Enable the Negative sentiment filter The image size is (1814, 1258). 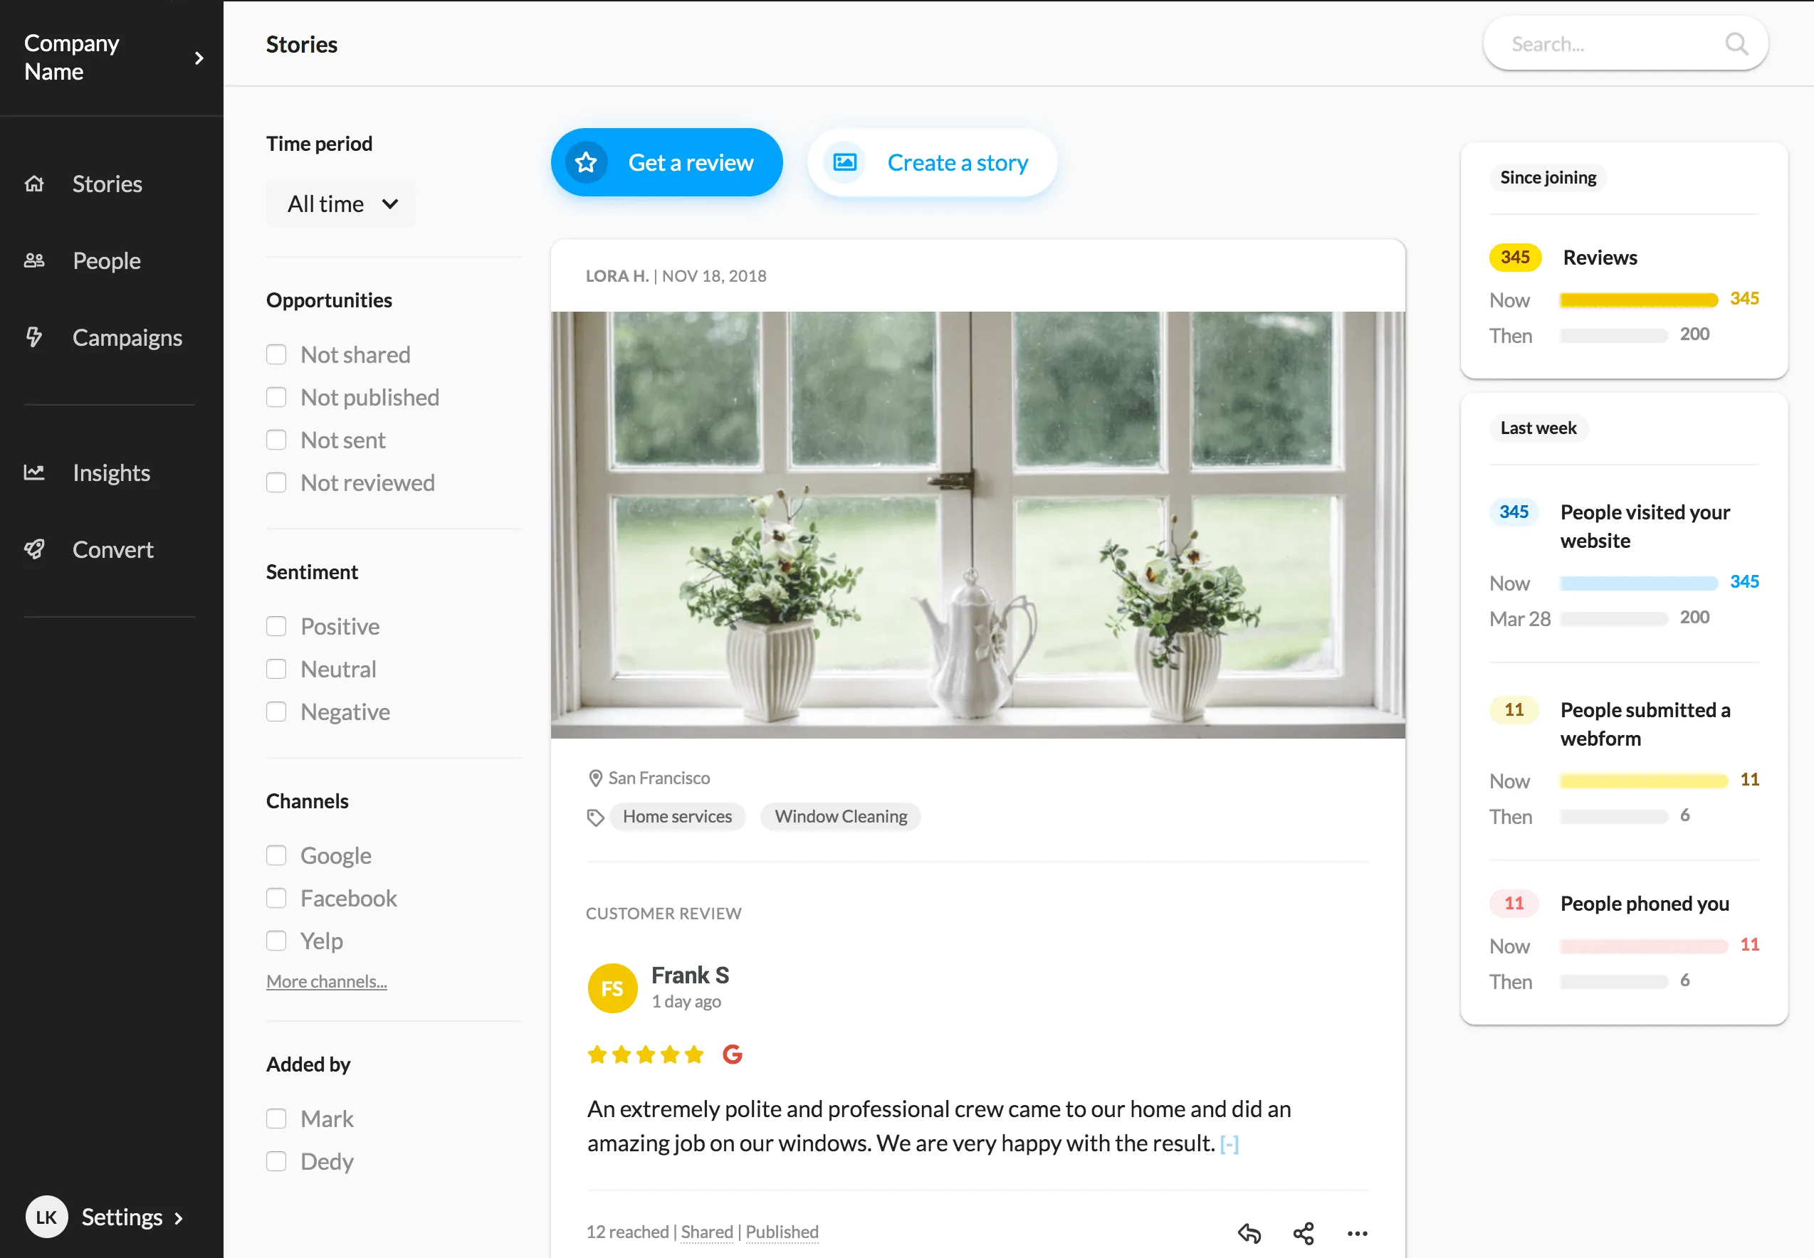(276, 712)
